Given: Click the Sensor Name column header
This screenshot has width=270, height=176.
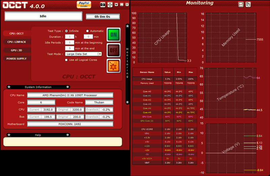Looking at the screenshot, I should point(147,72).
